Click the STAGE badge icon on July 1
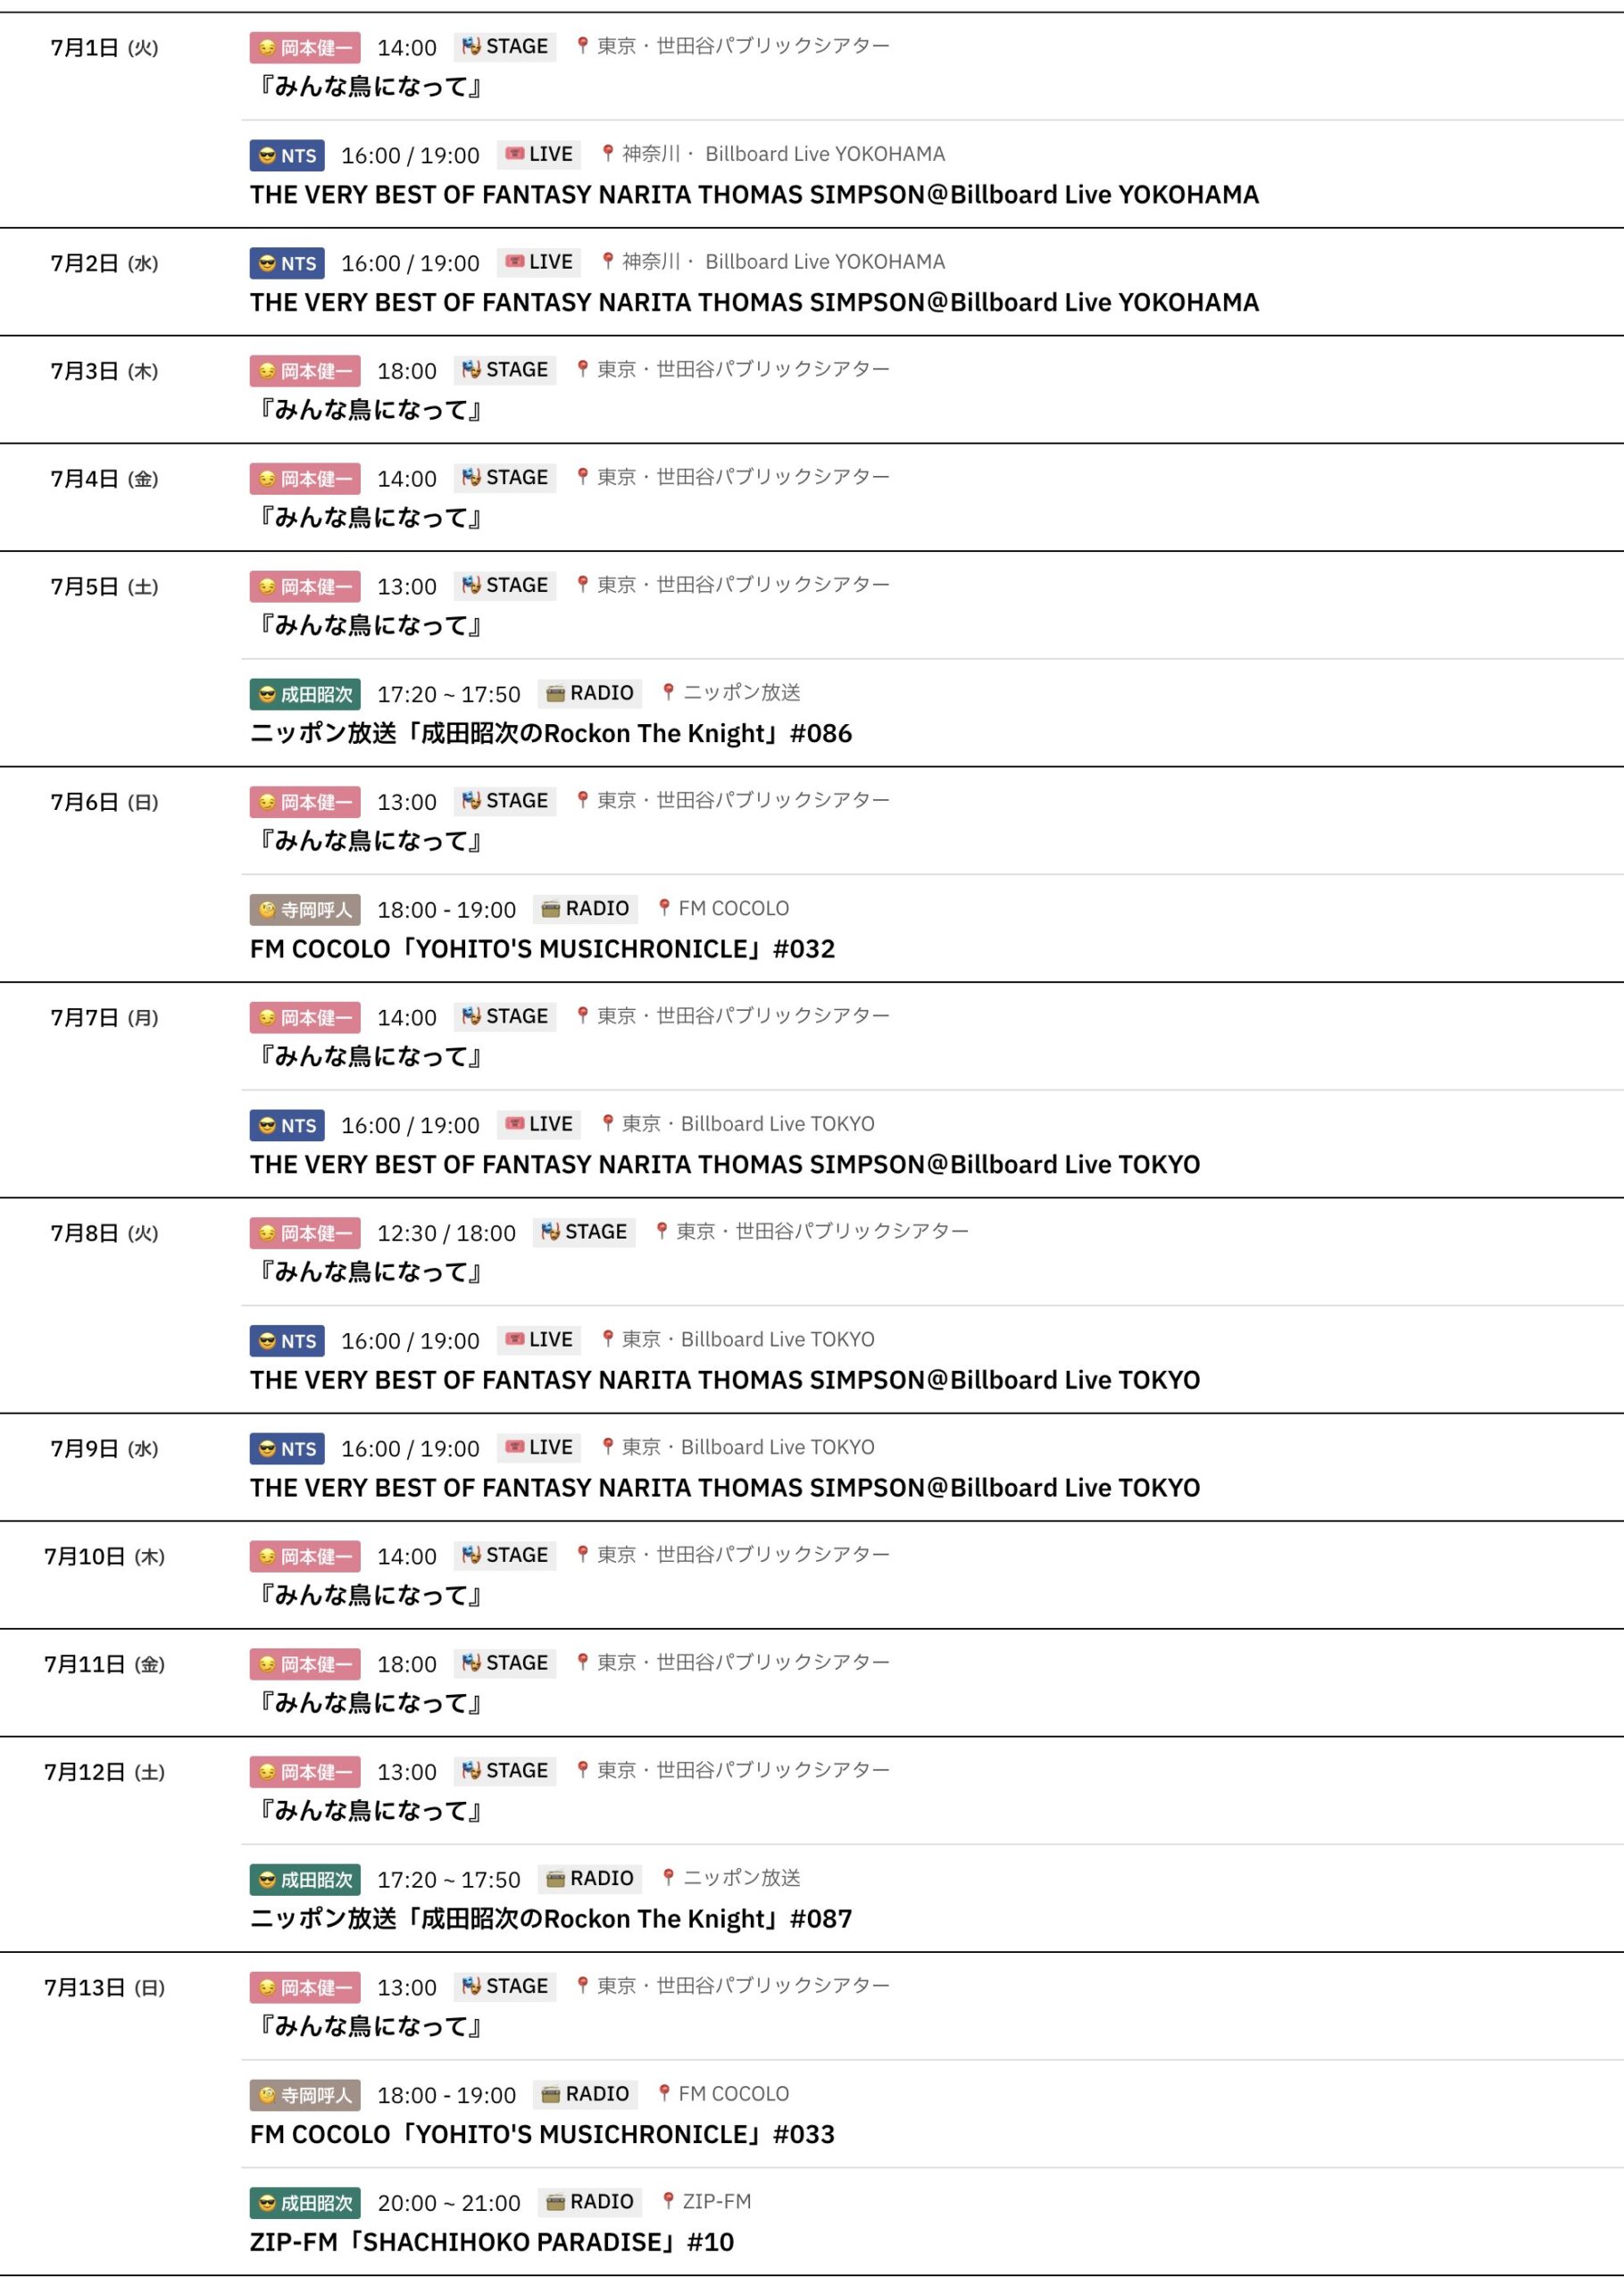 [471, 47]
